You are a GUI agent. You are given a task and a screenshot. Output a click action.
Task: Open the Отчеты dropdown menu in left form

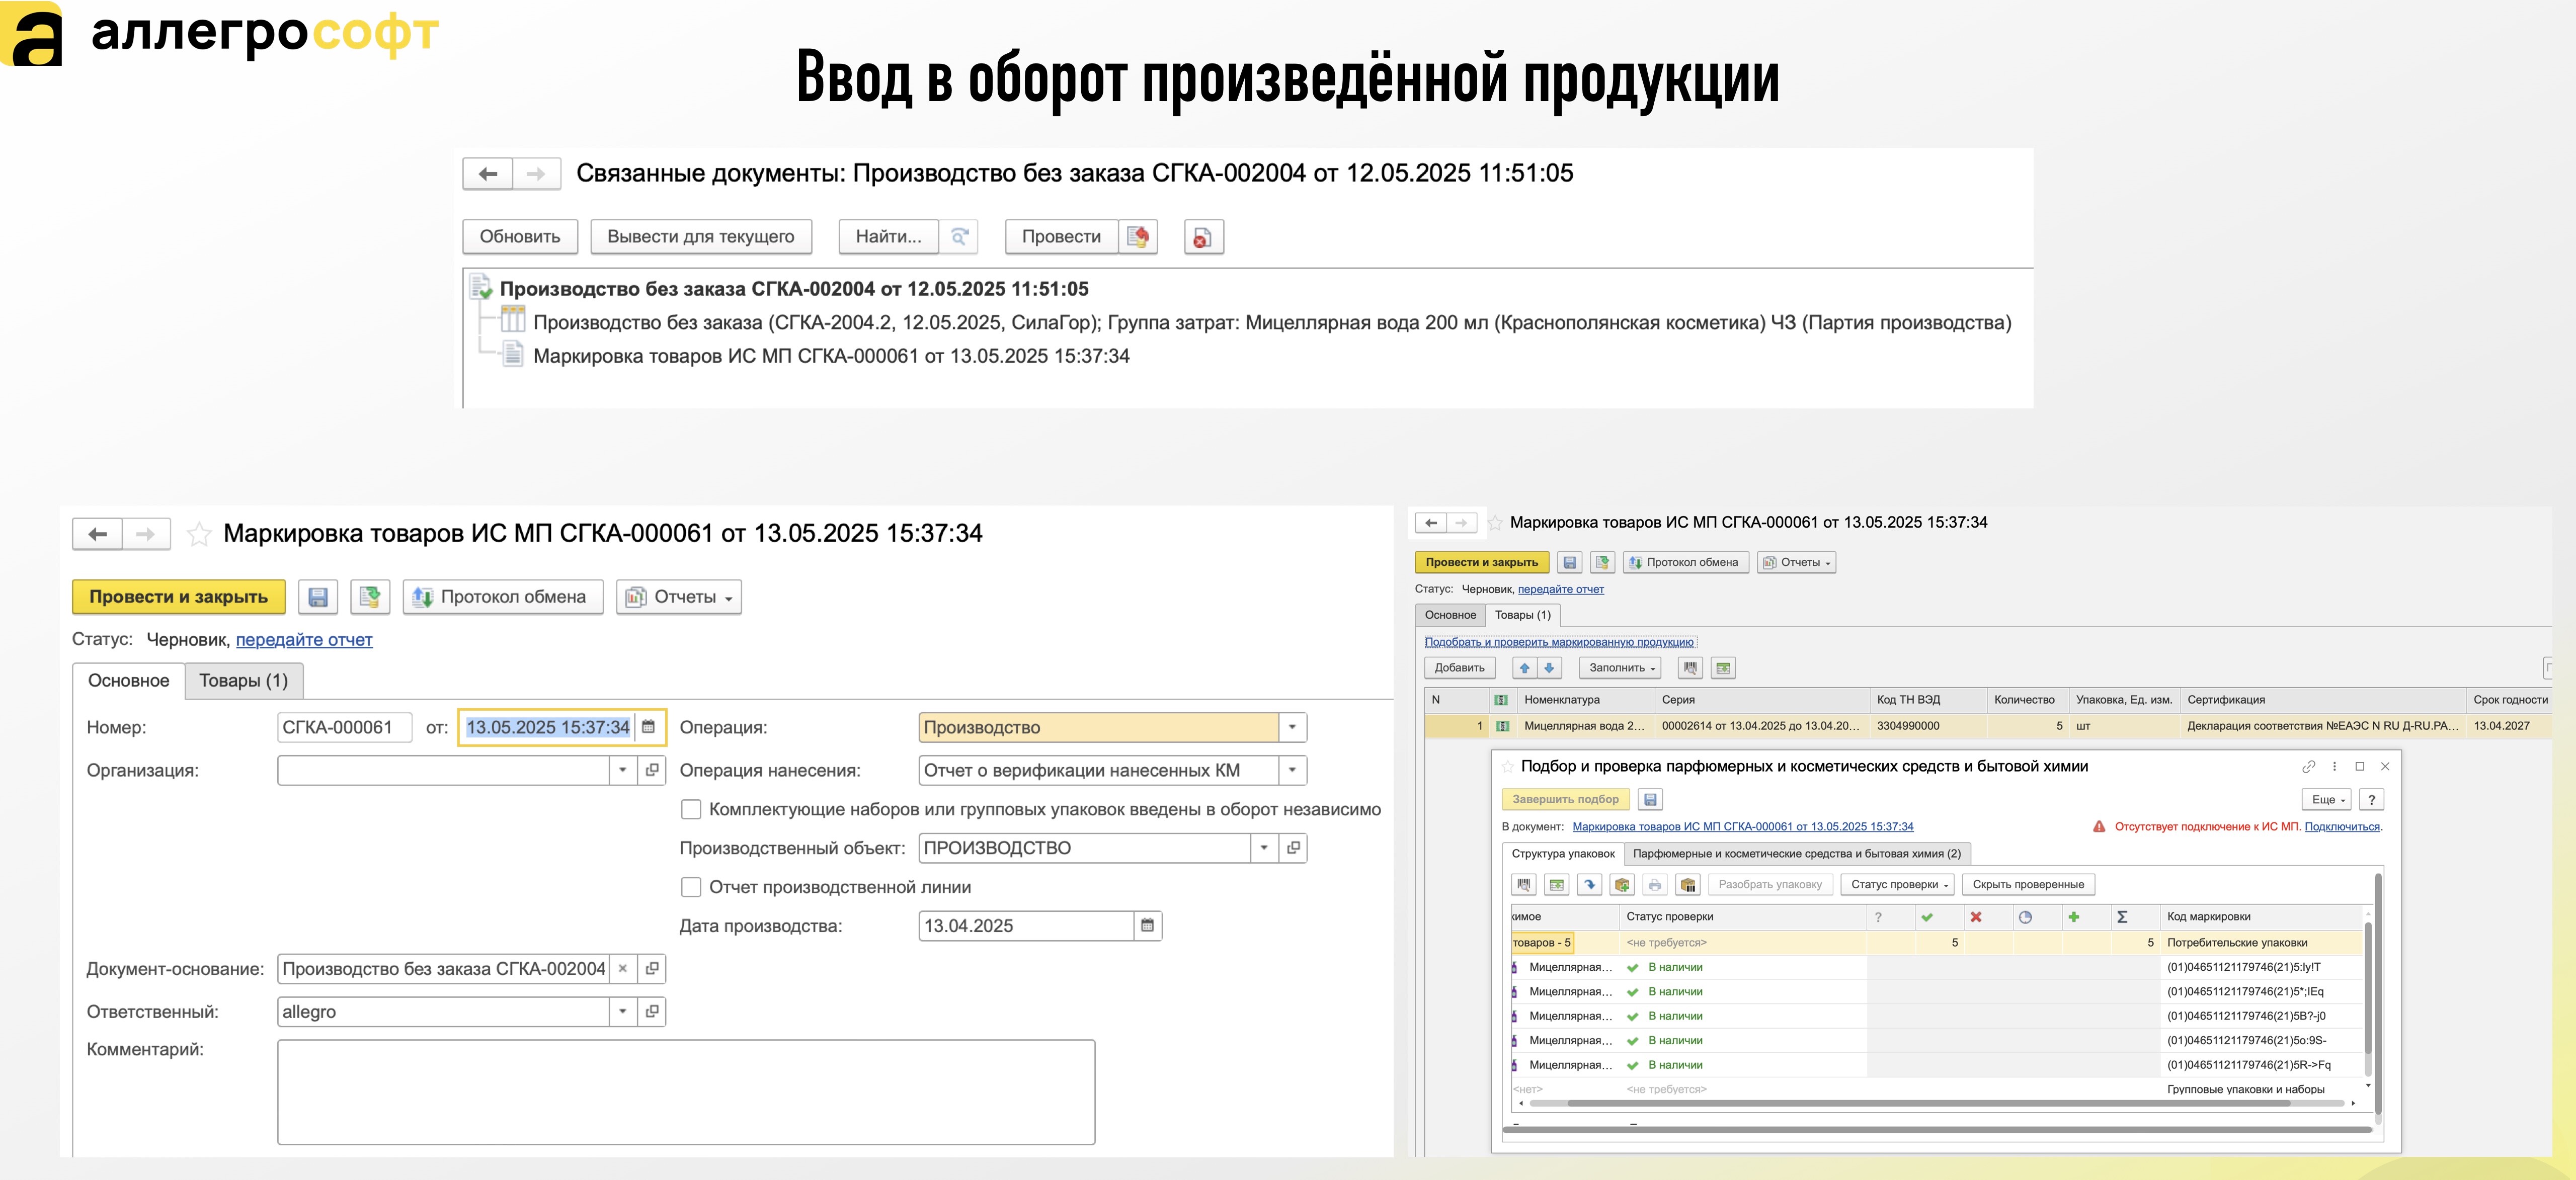click(x=679, y=597)
